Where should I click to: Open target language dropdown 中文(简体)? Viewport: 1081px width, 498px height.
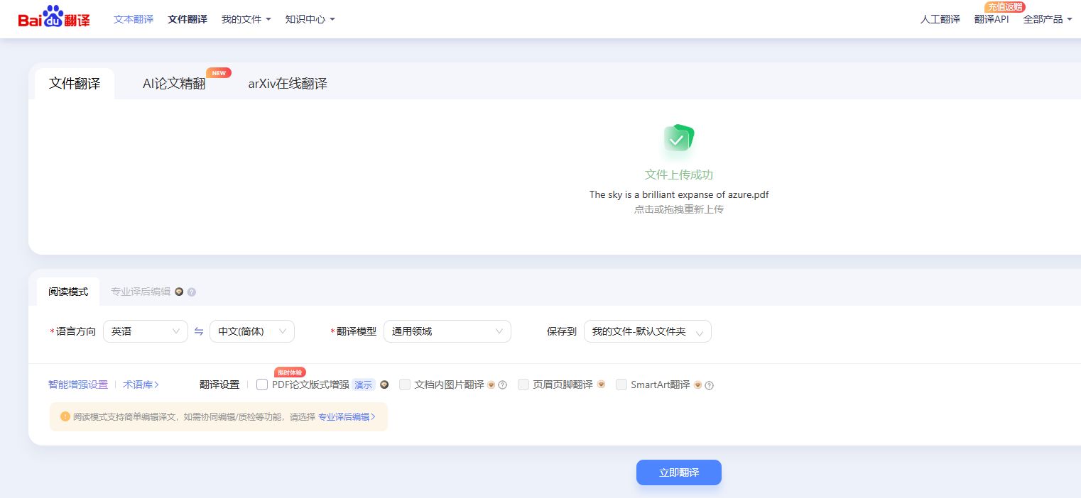click(252, 331)
